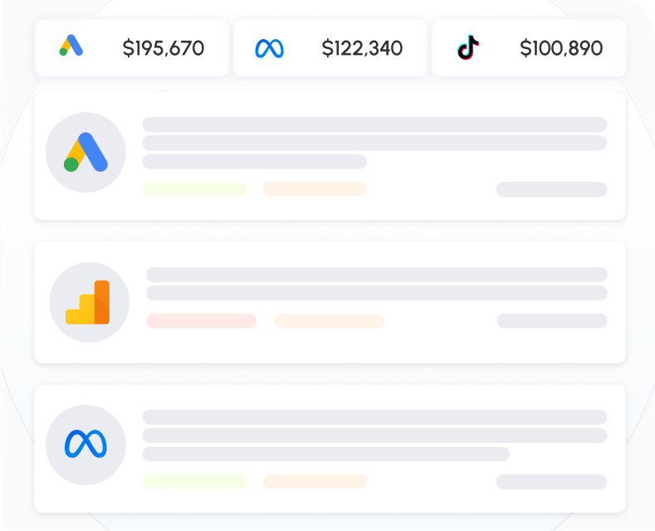
Task: Open the large Google Ads circle icon
Action: point(86,153)
